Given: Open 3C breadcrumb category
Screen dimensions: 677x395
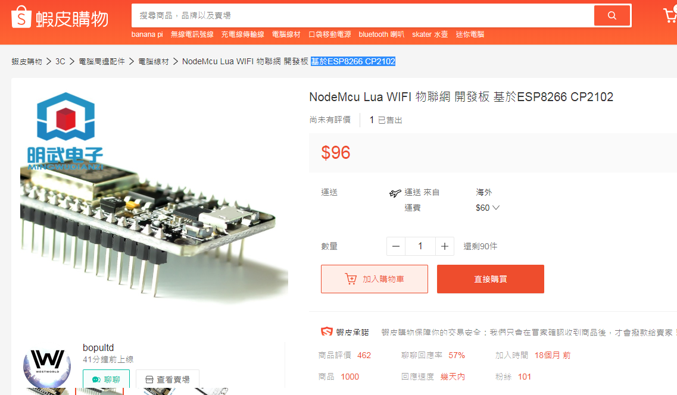Looking at the screenshot, I should point(61,61).
